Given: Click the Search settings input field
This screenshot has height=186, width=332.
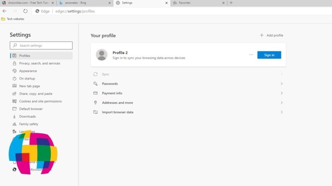Looking at the screenshot, I should click(x=41, y=45).
